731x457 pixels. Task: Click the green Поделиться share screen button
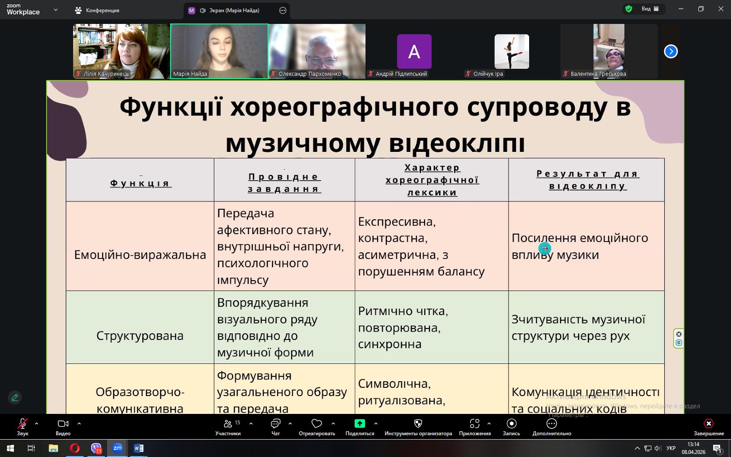[x=359, y=424]
